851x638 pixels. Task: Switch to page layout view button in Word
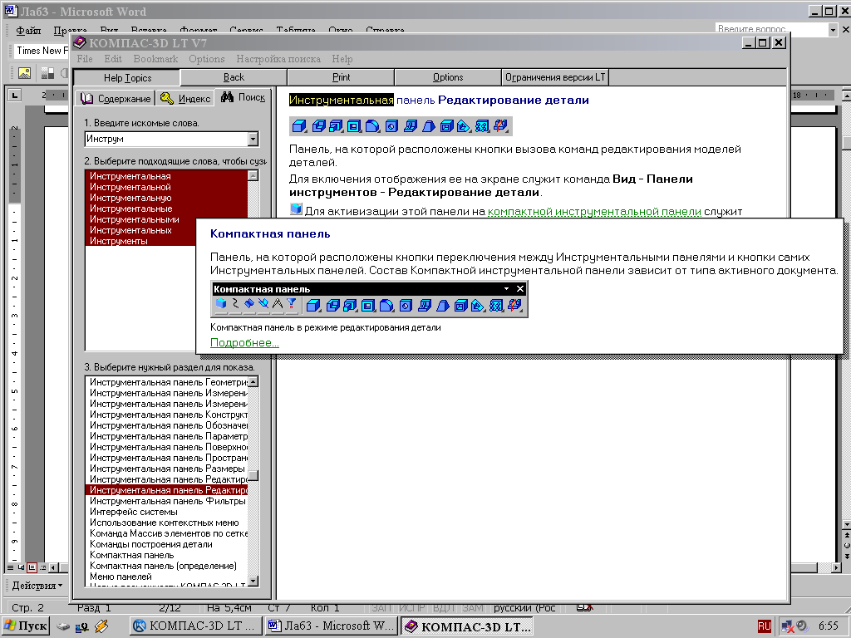pyautogui.click(x=32, y=567)
